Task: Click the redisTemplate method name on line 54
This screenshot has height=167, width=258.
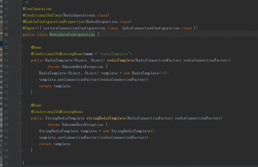Action: click(x=120, y=60)
